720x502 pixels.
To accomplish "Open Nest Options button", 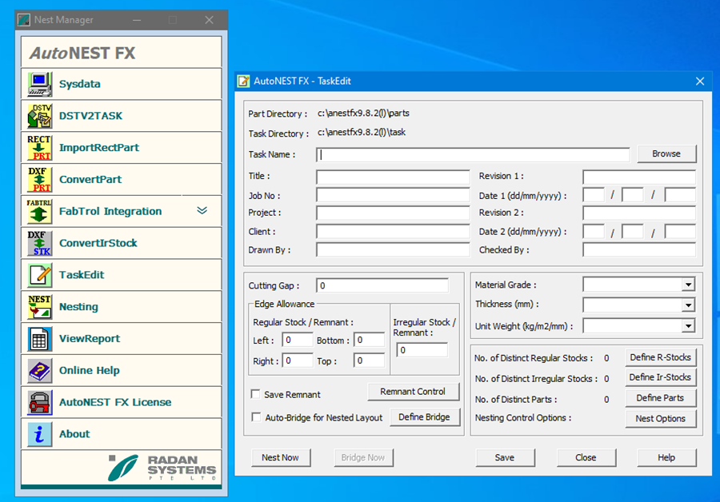I will pos(660,419).
